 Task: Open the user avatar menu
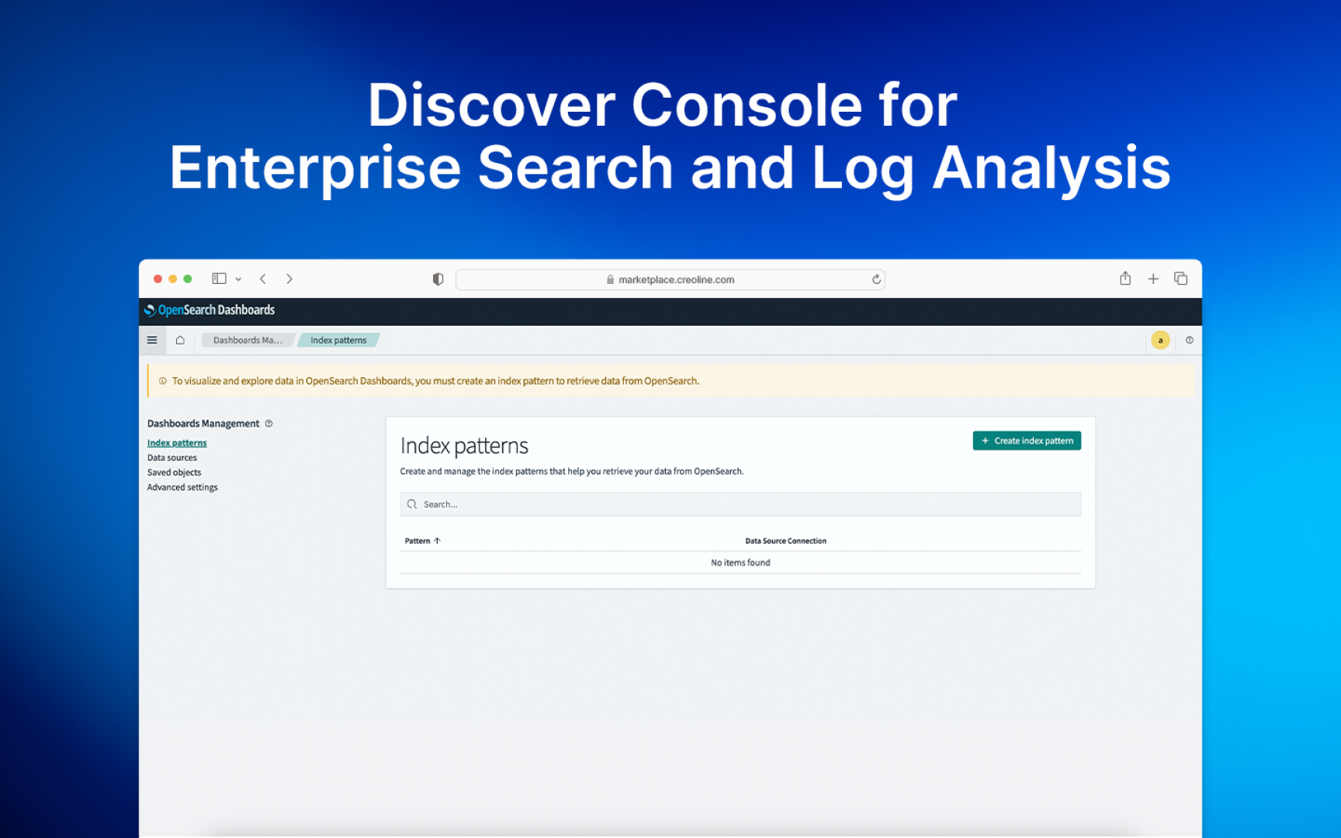coord(1160,340)
